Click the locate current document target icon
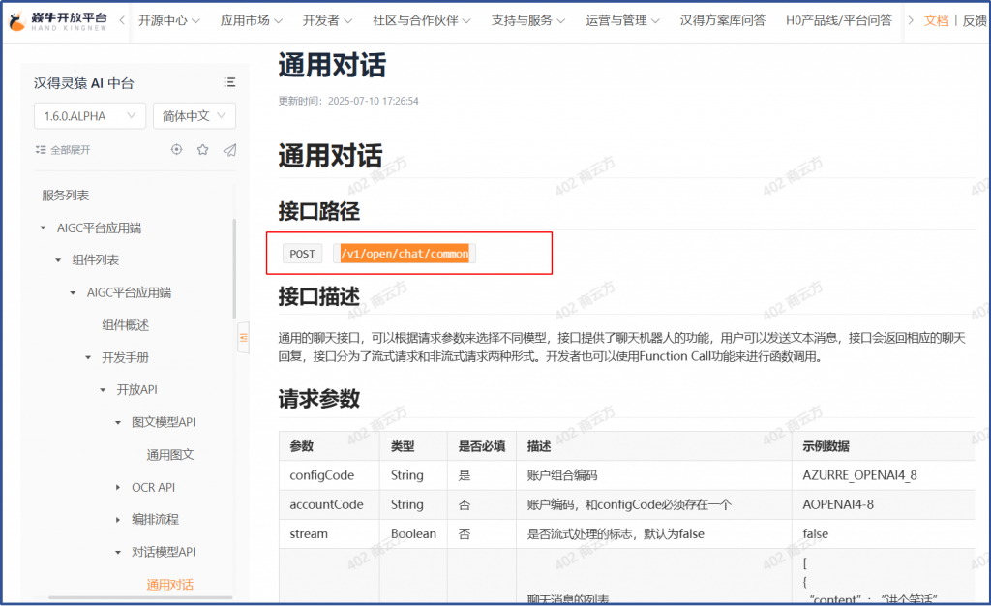 click(x=176, y=149)
